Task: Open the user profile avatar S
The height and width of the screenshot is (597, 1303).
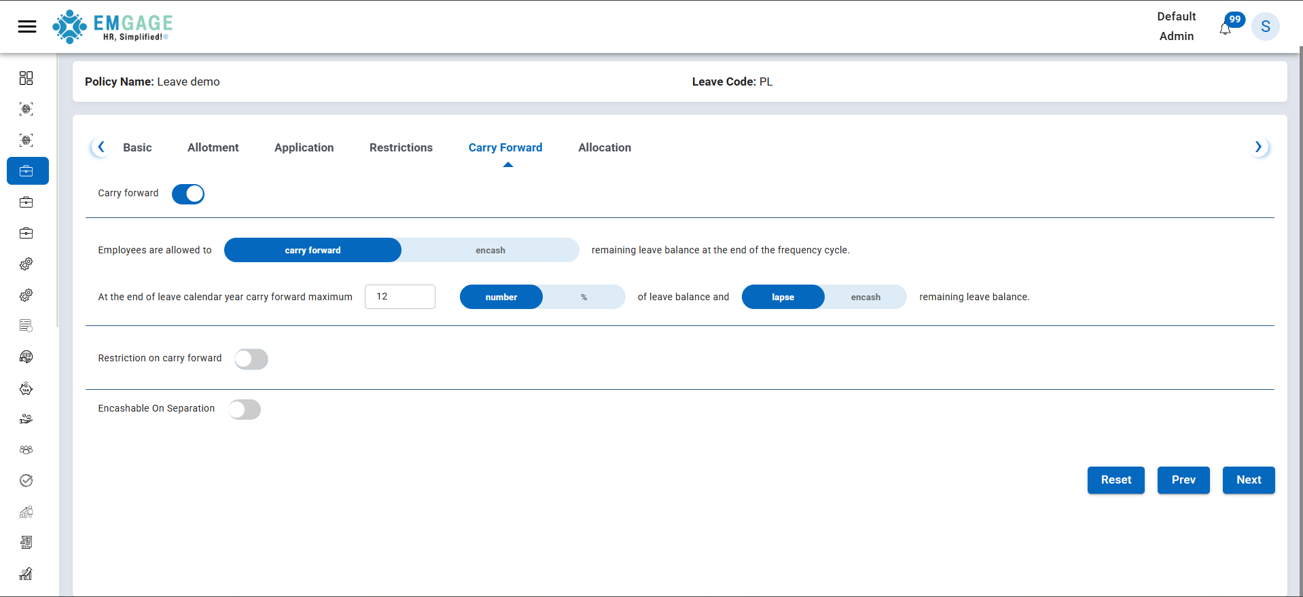Action: click(1265, 26)
